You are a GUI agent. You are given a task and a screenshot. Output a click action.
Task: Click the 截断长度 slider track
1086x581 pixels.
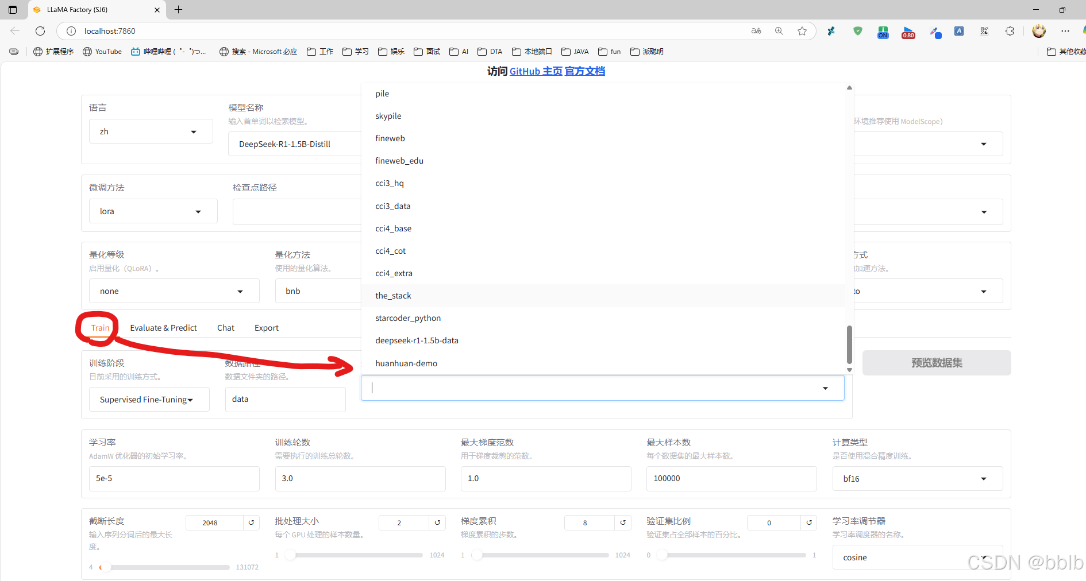[x=165, y=567]
